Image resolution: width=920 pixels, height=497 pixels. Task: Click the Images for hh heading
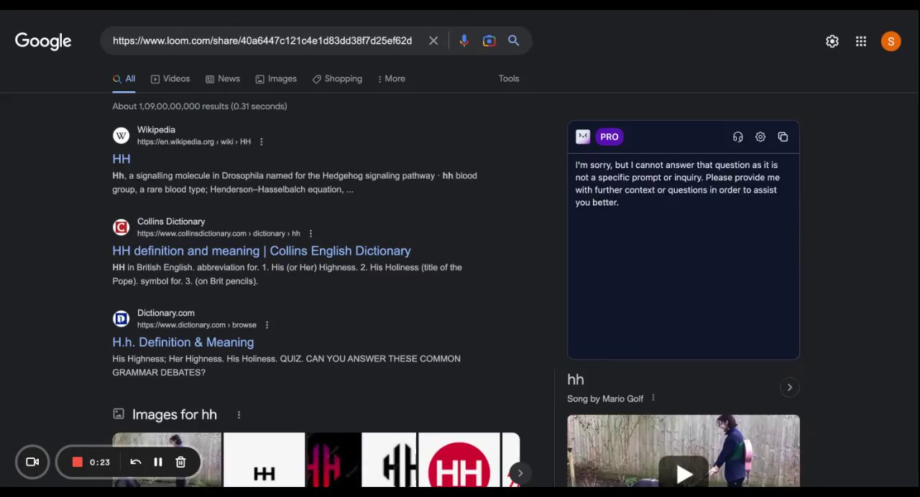point(175,414)
